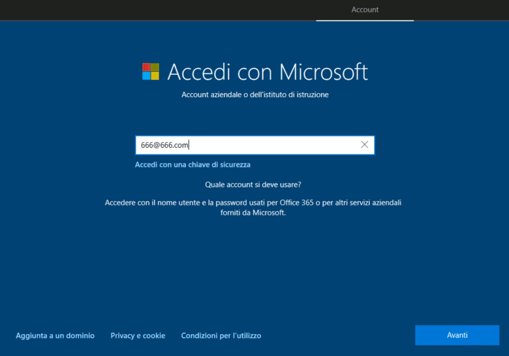Click the 'Accedi con Microsoft' heading
This screenshot has width=509, height=356.
pos(268,72)
